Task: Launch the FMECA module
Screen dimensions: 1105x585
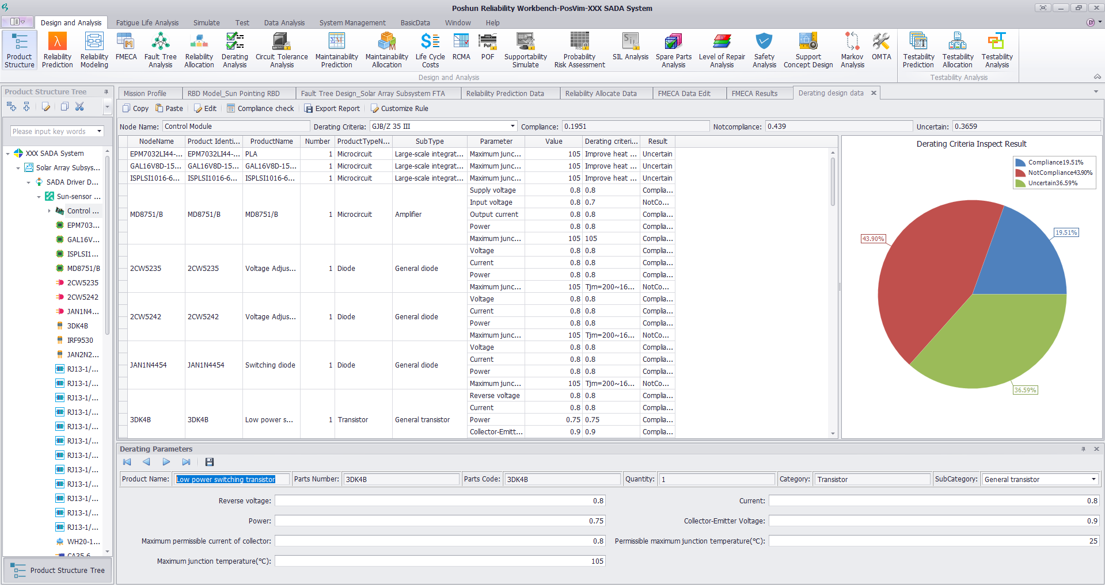Action: pos(126,47)
